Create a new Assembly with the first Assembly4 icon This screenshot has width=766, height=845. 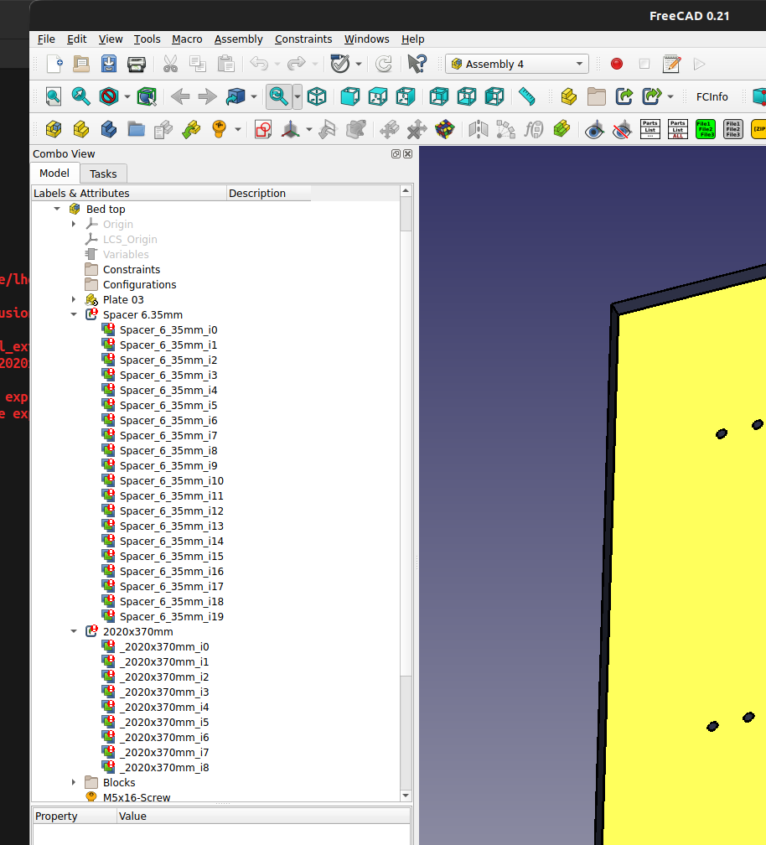54,129
